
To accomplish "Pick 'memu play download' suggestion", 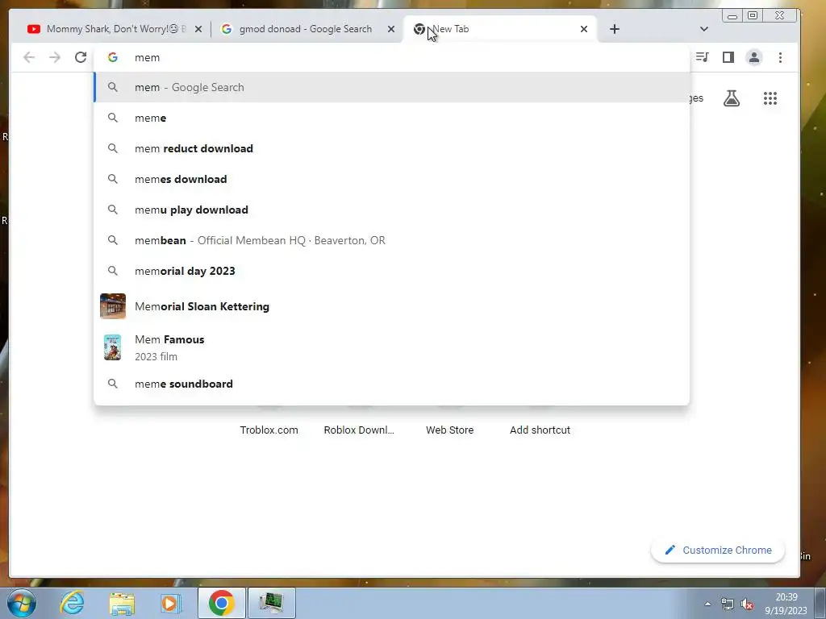I will pyautogui.click(x=391, y=210).
